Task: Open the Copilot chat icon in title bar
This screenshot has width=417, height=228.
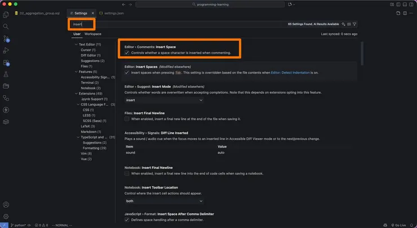Action: (290, 5)
